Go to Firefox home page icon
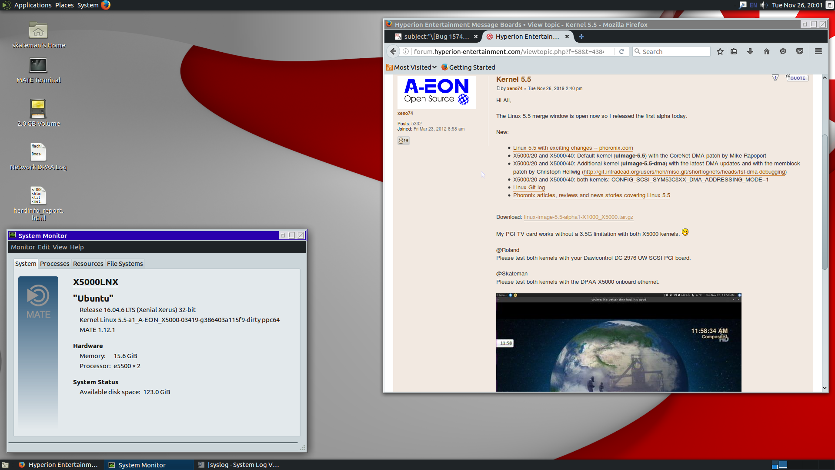This screenshot has width=835, height=470. coord(767,51)
